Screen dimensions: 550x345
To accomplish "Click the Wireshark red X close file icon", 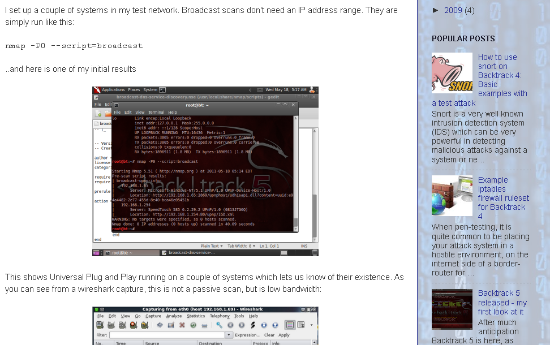I will click(x=182, y=325).
